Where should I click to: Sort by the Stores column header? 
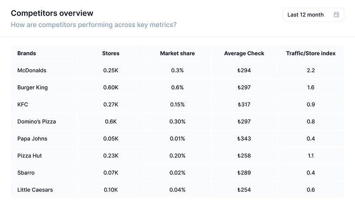[111, 53]
